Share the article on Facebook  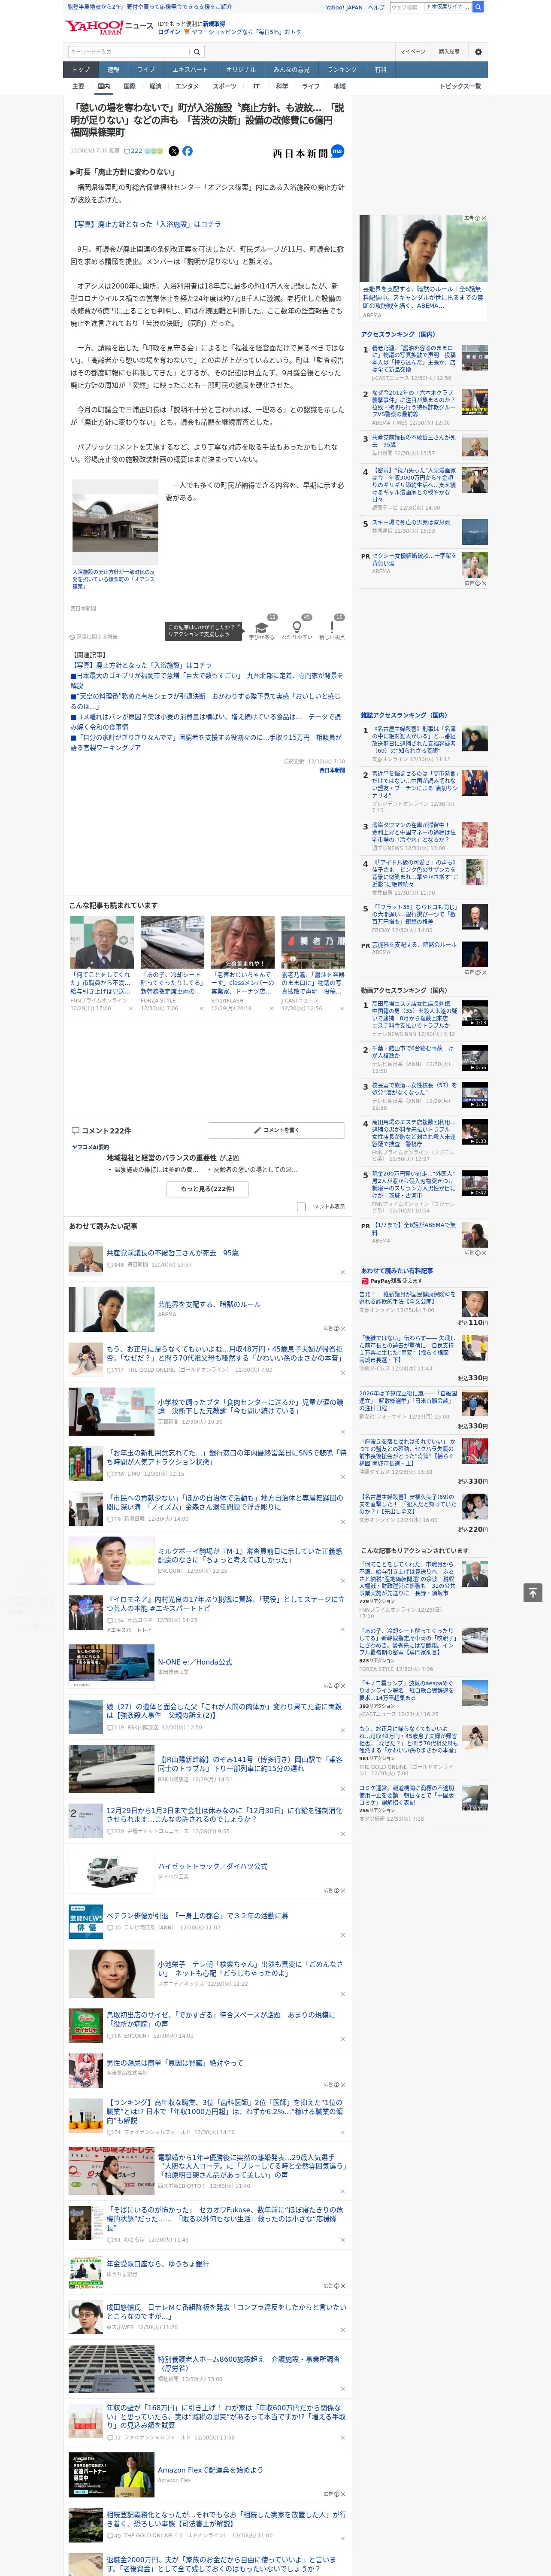pyautogui.click(x=187, y=151)
